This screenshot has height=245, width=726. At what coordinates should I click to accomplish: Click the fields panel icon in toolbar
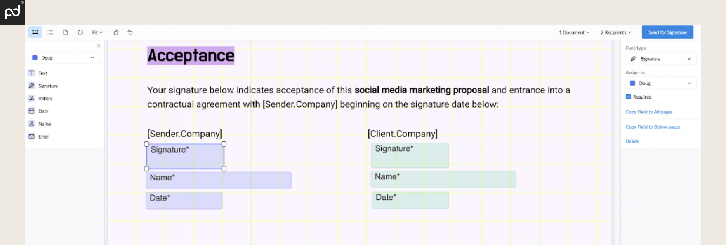point(35,32)
